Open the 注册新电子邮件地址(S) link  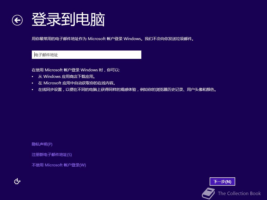point(52,155)
